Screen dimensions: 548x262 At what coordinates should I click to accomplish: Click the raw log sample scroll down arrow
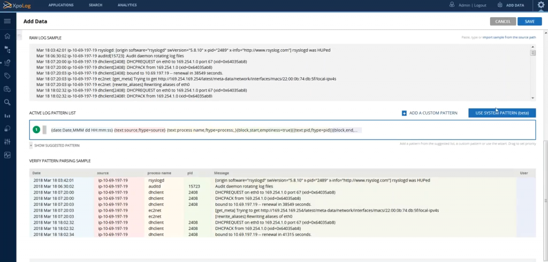coord(532,98)
